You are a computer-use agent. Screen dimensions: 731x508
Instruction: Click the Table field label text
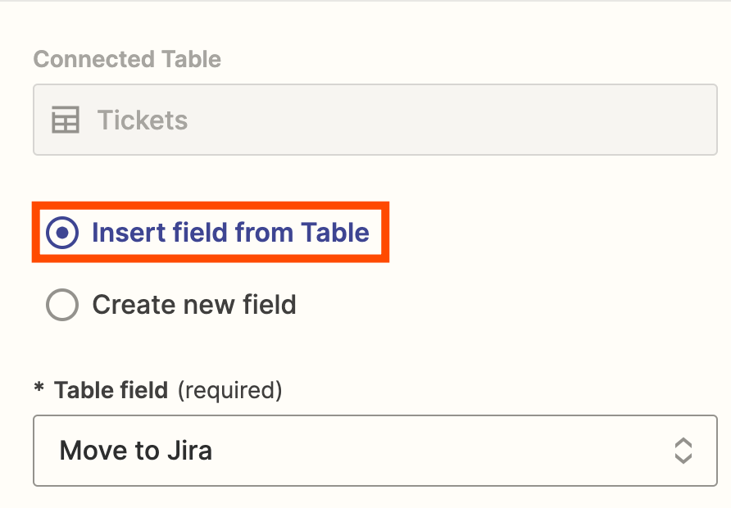[x=111, y=391]
